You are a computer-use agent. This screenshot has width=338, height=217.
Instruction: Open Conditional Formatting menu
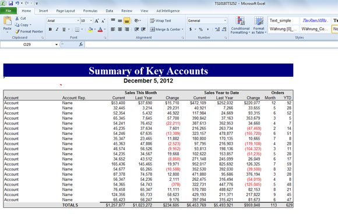tap(240, 25)
